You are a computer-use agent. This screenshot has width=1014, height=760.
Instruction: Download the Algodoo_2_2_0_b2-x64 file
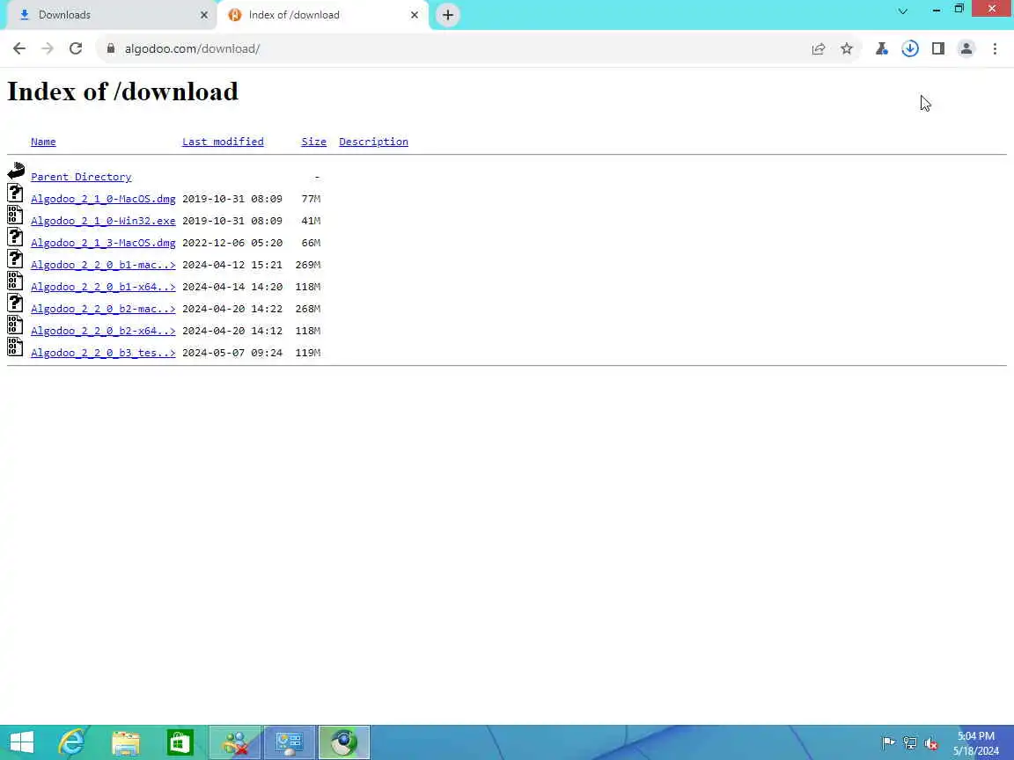coord(103,330)
